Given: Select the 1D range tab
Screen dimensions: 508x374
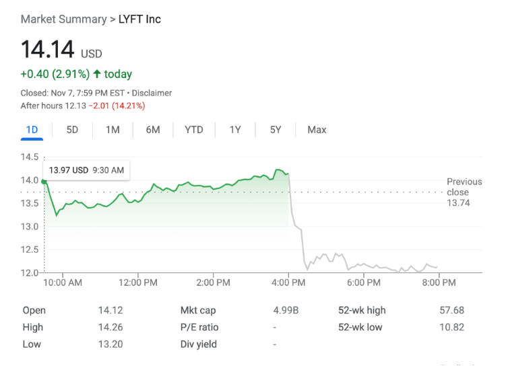Looking at the screenshot, I should [x=32, y=130].
